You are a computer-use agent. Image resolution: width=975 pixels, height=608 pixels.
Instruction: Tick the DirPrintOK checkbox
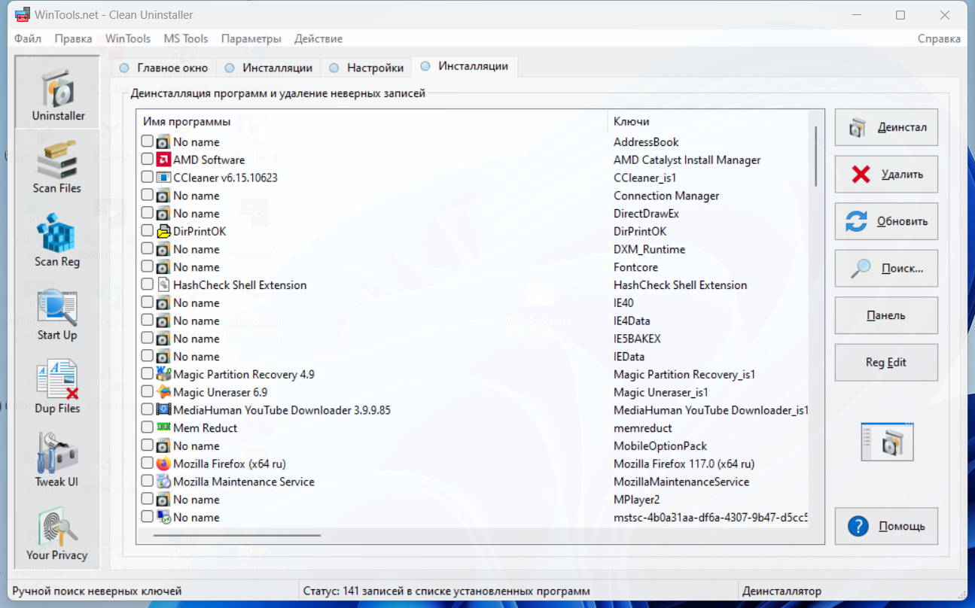point(147,231)
